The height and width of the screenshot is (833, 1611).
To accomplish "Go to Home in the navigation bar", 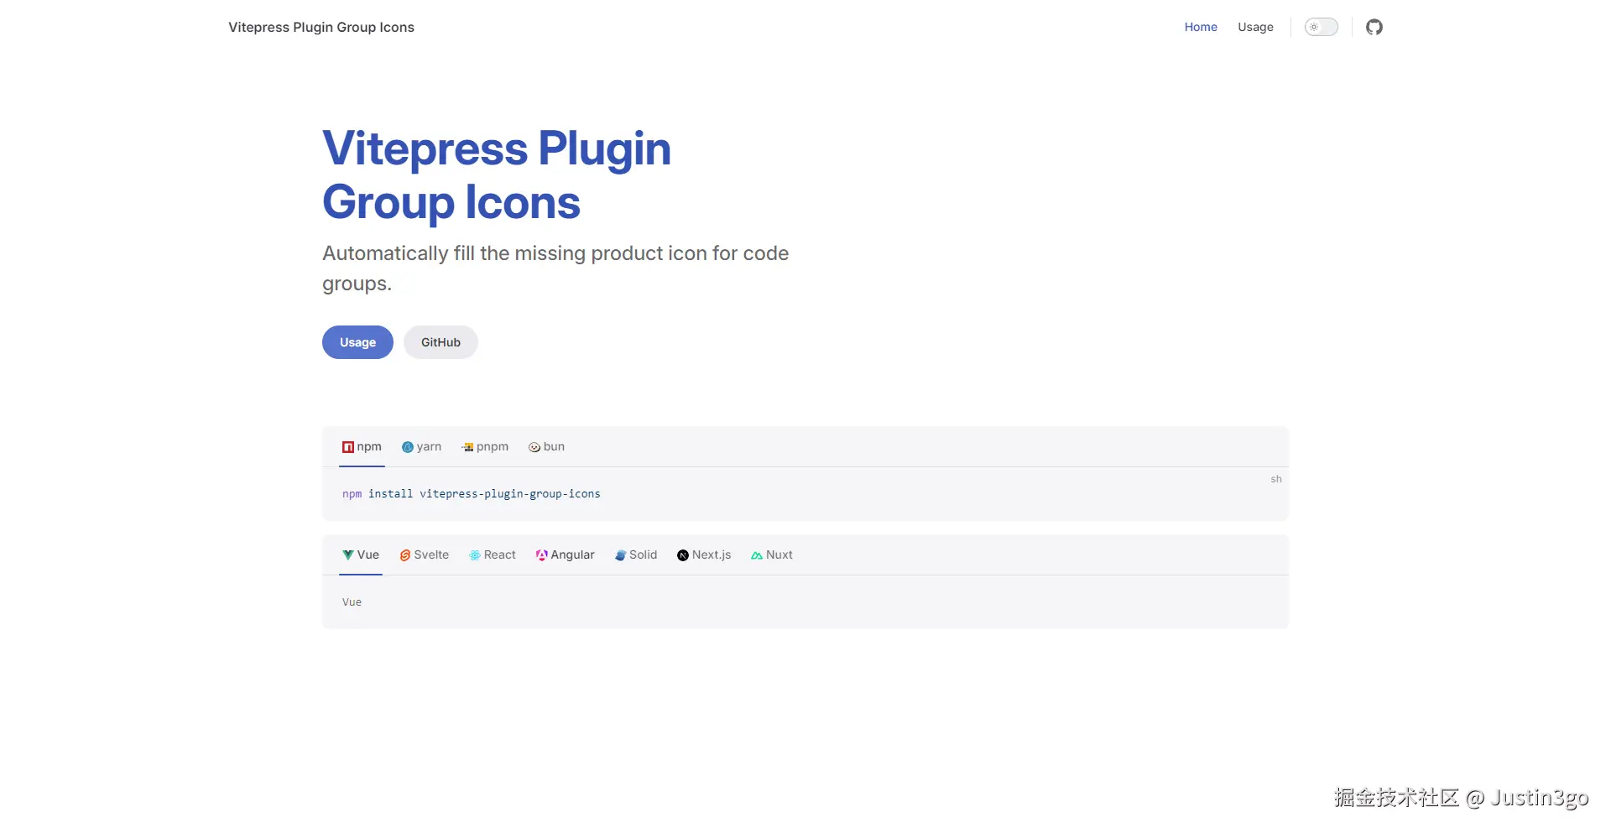I will pyautogui.click(x=1201, y=27).
